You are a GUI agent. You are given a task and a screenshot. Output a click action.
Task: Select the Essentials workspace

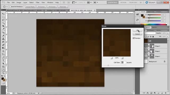(x=113, y=2)
